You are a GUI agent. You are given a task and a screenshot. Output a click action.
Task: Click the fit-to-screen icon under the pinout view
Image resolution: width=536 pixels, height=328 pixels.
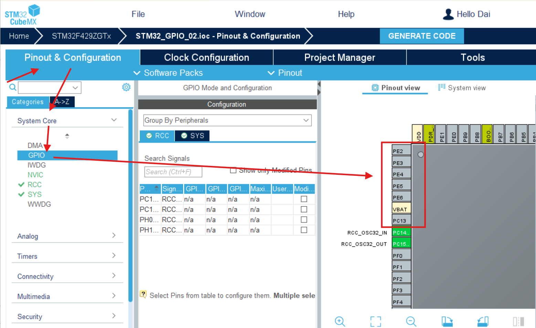376,321
